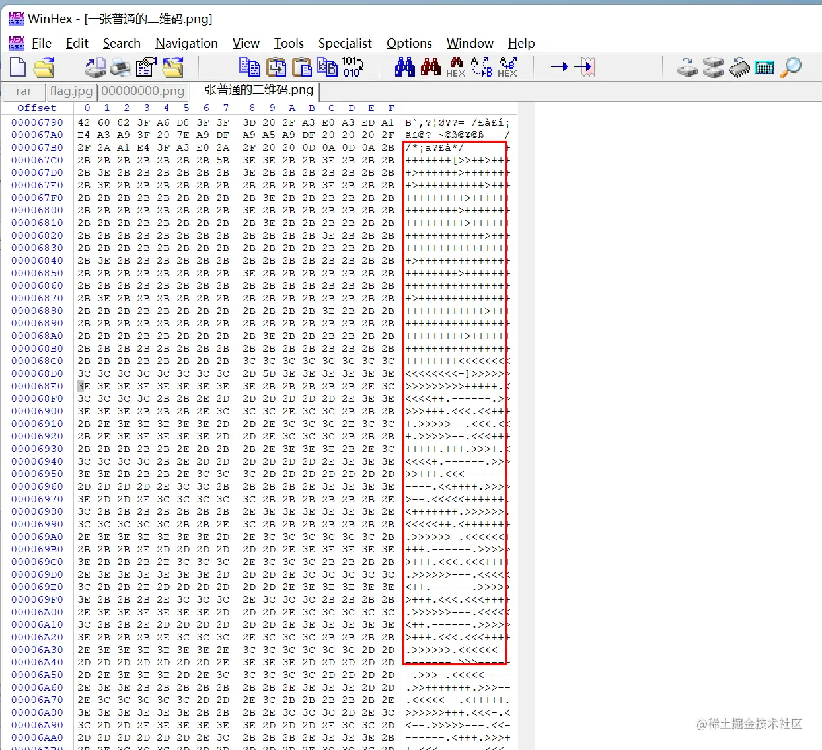822x750 pixels.
Task: Click column header F in hex header
Action: coord(391,108)
